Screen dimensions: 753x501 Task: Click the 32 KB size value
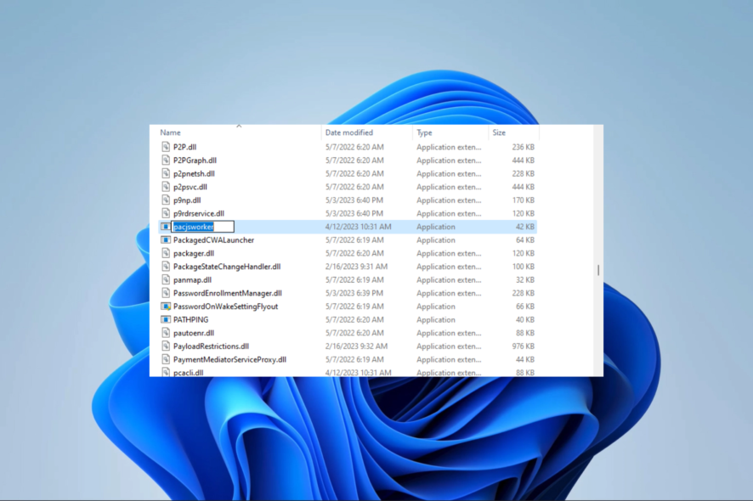click(525, 279)
